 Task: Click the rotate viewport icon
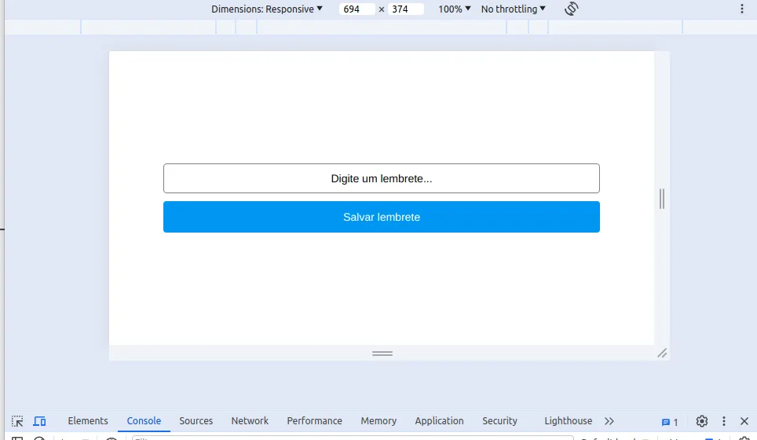(x=571, y=9)
